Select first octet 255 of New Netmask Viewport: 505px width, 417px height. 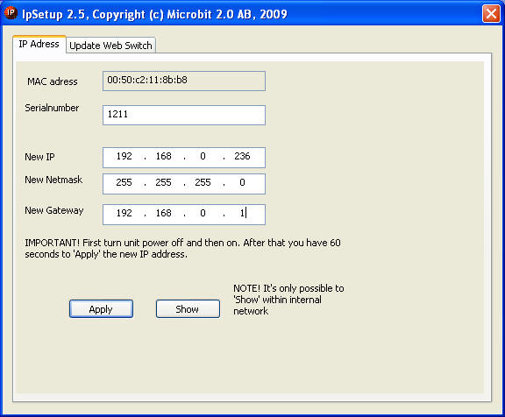click(124, 182)
